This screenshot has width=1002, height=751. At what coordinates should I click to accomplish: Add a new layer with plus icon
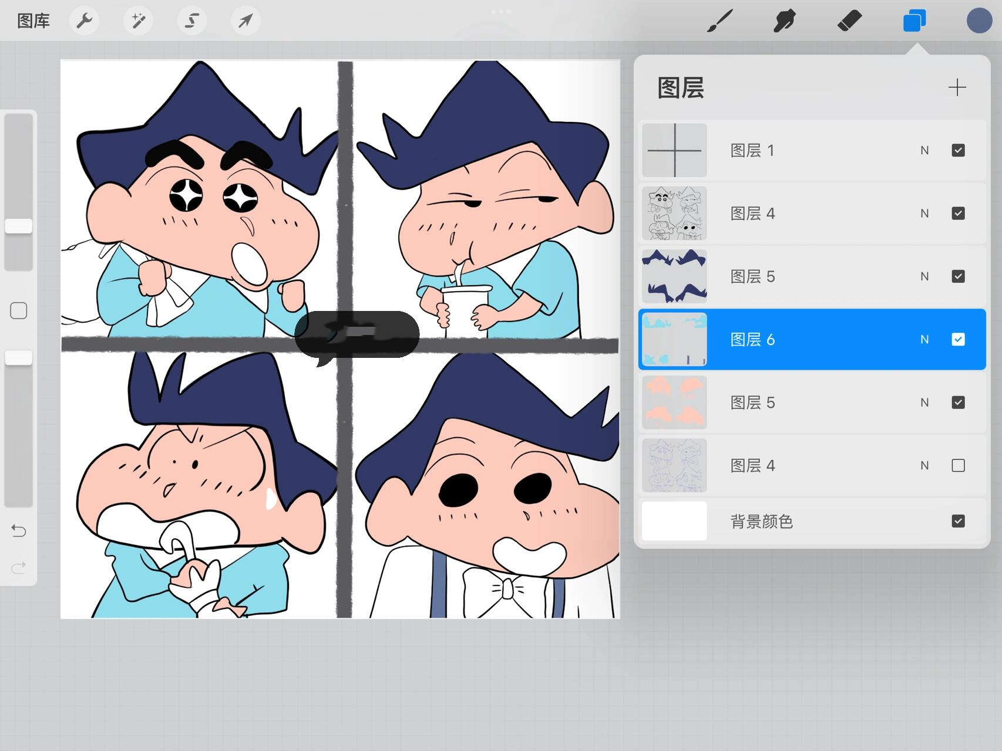957,87
